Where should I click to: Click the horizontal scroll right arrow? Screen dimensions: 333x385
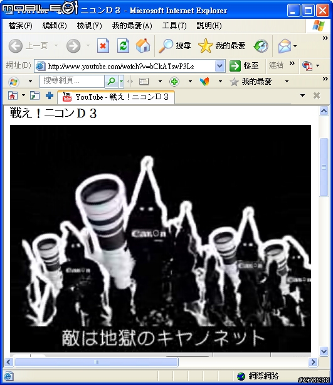tap(313, 362)
